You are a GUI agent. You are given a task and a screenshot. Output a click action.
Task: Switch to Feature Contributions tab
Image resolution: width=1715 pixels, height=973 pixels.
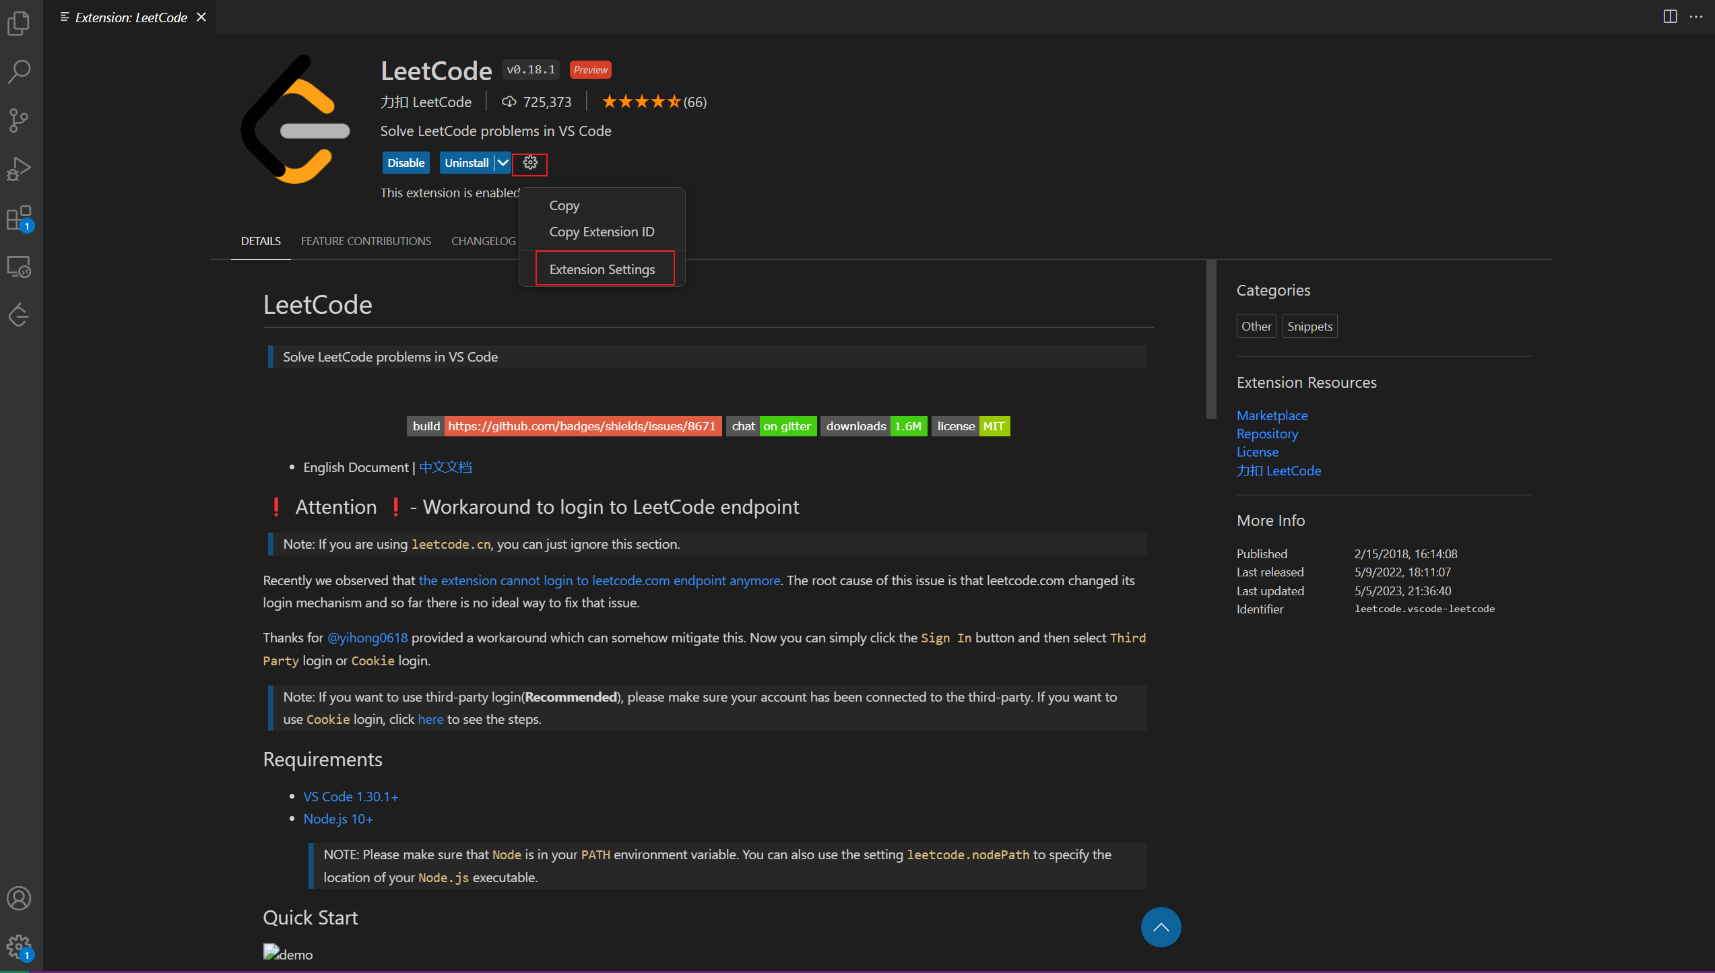tap(366, 241)
